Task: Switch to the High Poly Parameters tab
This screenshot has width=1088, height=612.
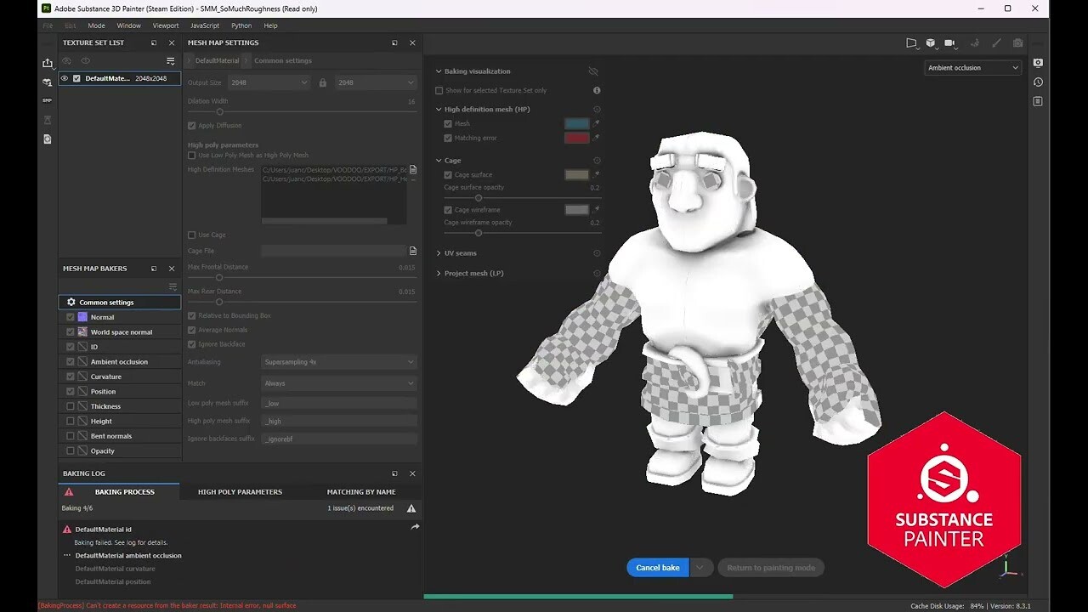Action: (x=240, y=492)
